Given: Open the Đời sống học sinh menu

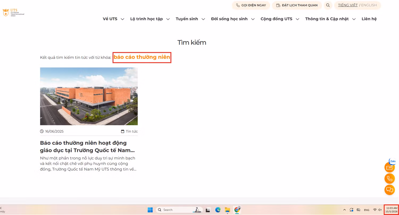Looking at the screenshot, I should pyautogui.click(x=229, y=19).
